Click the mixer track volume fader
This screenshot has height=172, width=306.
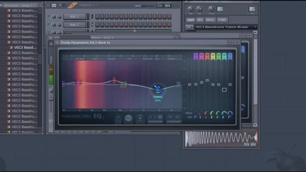click(x=51, y=99)
